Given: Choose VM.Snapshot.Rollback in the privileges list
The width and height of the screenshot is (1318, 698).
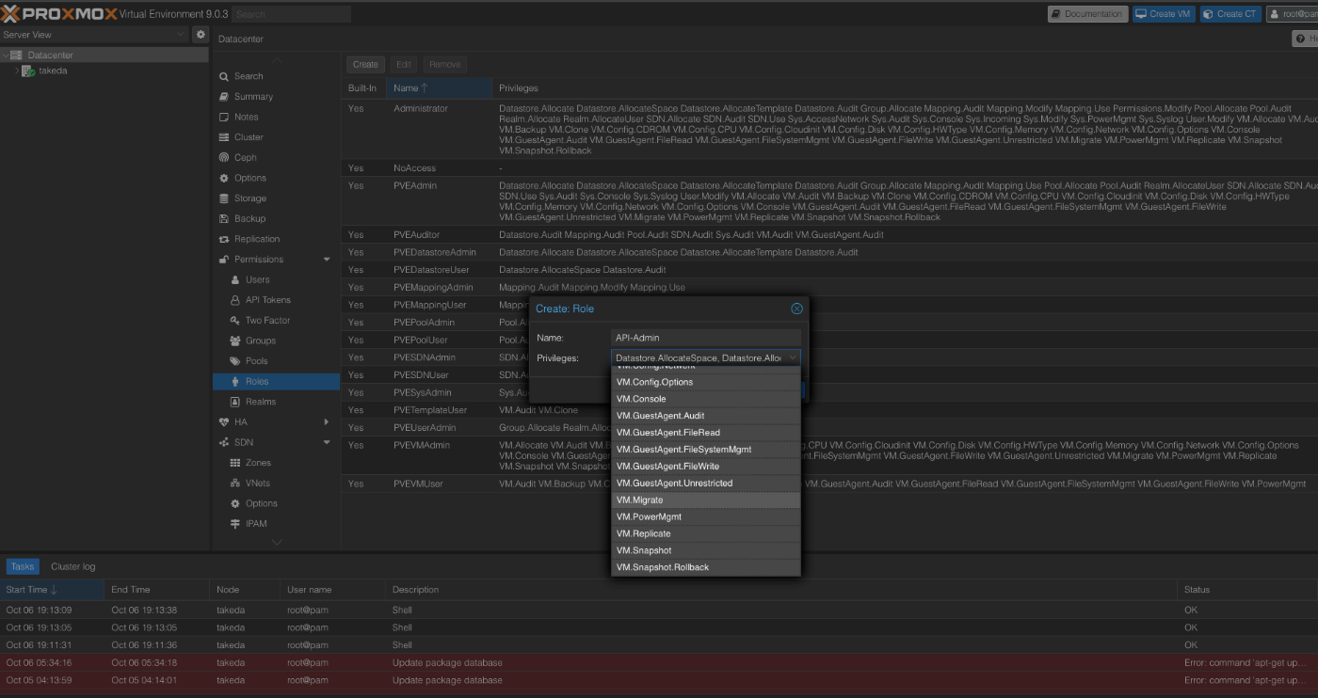Looking at the screenshot, I should pyautogui.click(x=706, y=568).
